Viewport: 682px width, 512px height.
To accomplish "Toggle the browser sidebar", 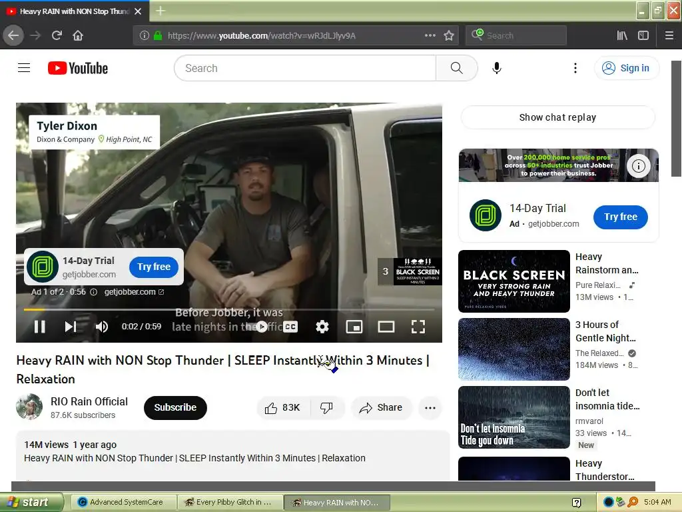I will pyautogui.click(x=643, y=35).
